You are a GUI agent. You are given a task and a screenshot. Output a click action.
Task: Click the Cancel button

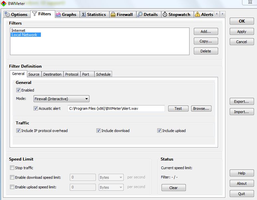click(242, 42)
